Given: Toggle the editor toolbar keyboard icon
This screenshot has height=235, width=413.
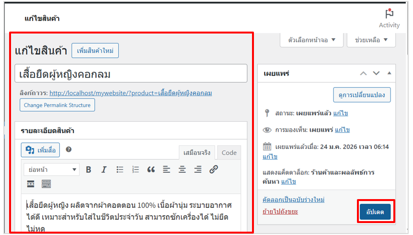Looking at the screenshot, I should point(46,184).
